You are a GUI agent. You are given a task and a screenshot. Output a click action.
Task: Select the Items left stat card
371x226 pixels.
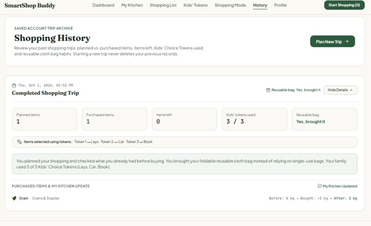(x=185, y=119)
